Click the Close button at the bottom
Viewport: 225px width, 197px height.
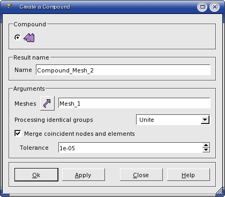(x=141, y=175)
